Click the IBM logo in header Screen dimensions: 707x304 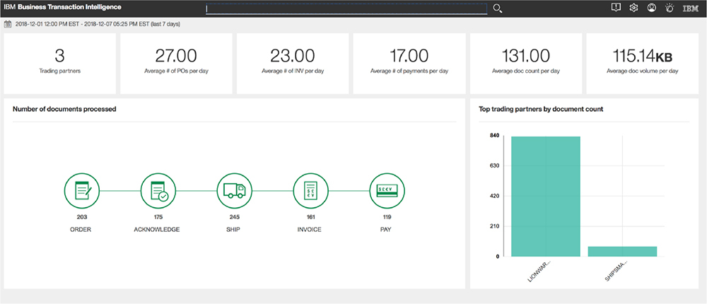pyautogui.click(x=691, y=8)
